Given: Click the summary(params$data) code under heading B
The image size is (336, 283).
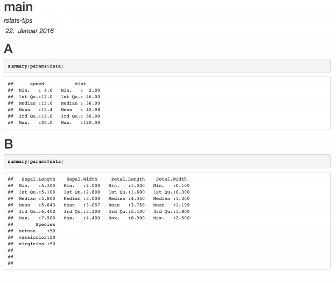Looking at the screenshot, I should pyautogui.click(x=36, y=162).
